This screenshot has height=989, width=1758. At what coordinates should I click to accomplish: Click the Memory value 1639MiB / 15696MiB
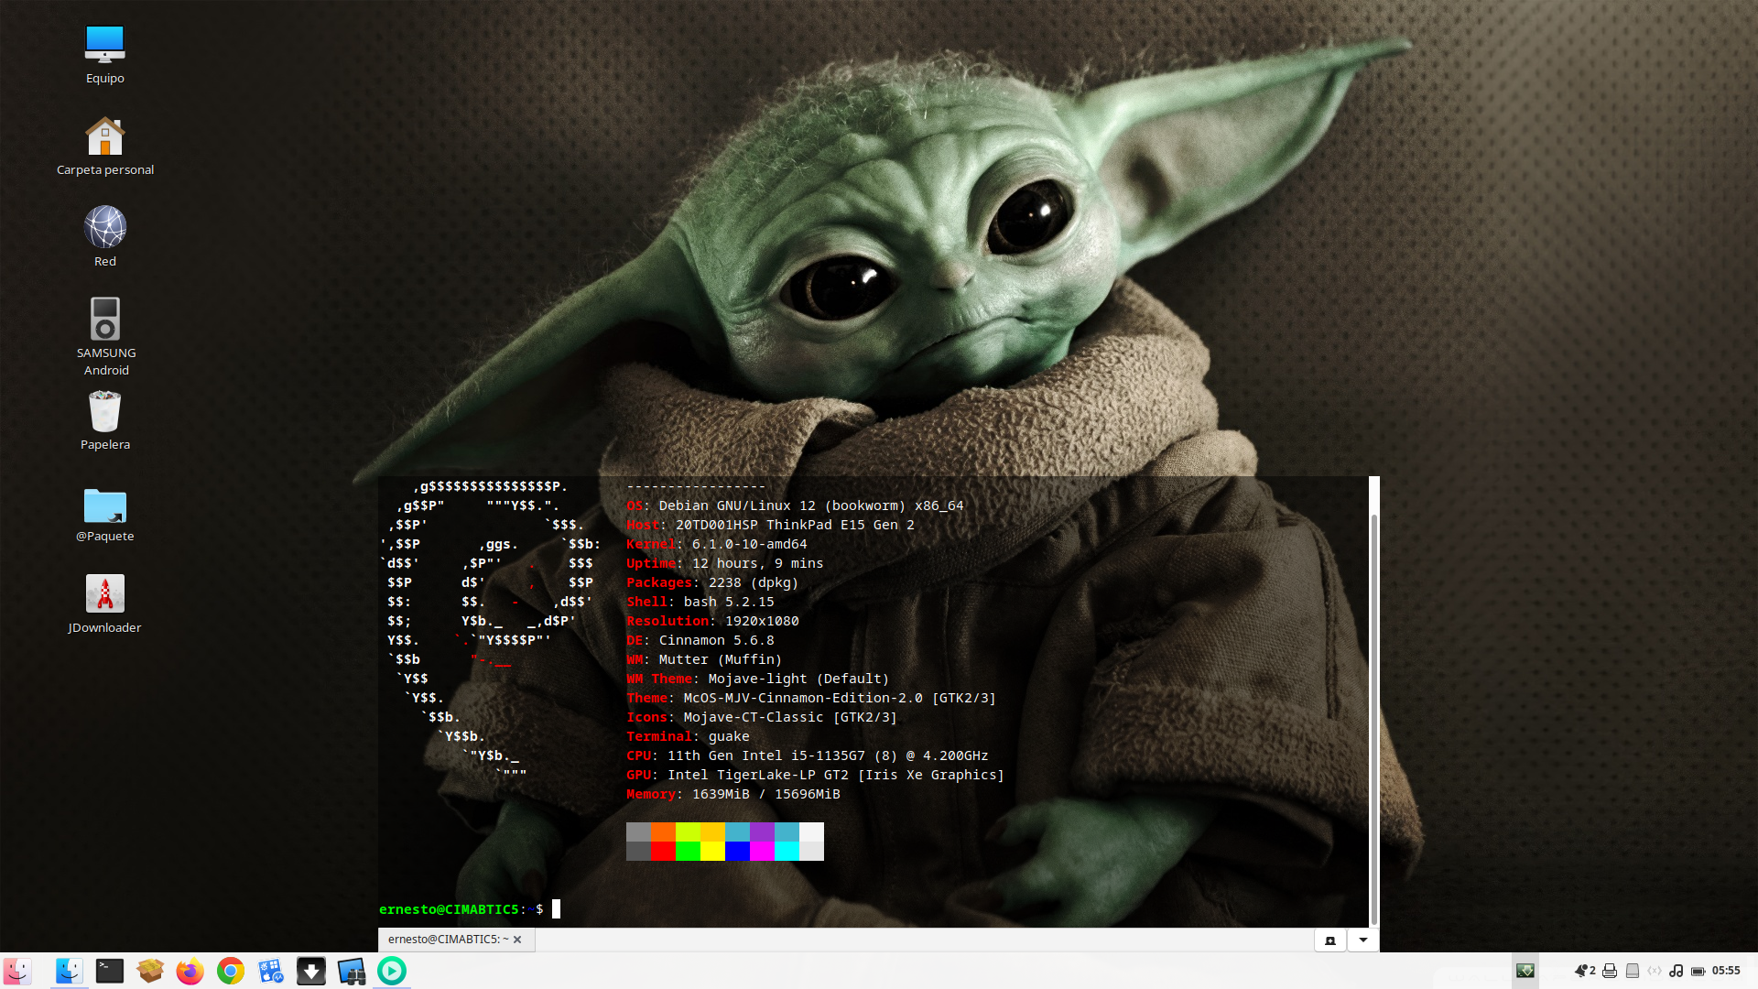765,794
